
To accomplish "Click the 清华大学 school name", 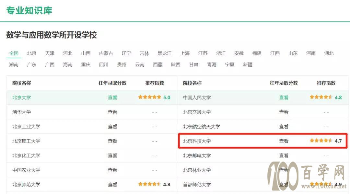I will point(22,112).
